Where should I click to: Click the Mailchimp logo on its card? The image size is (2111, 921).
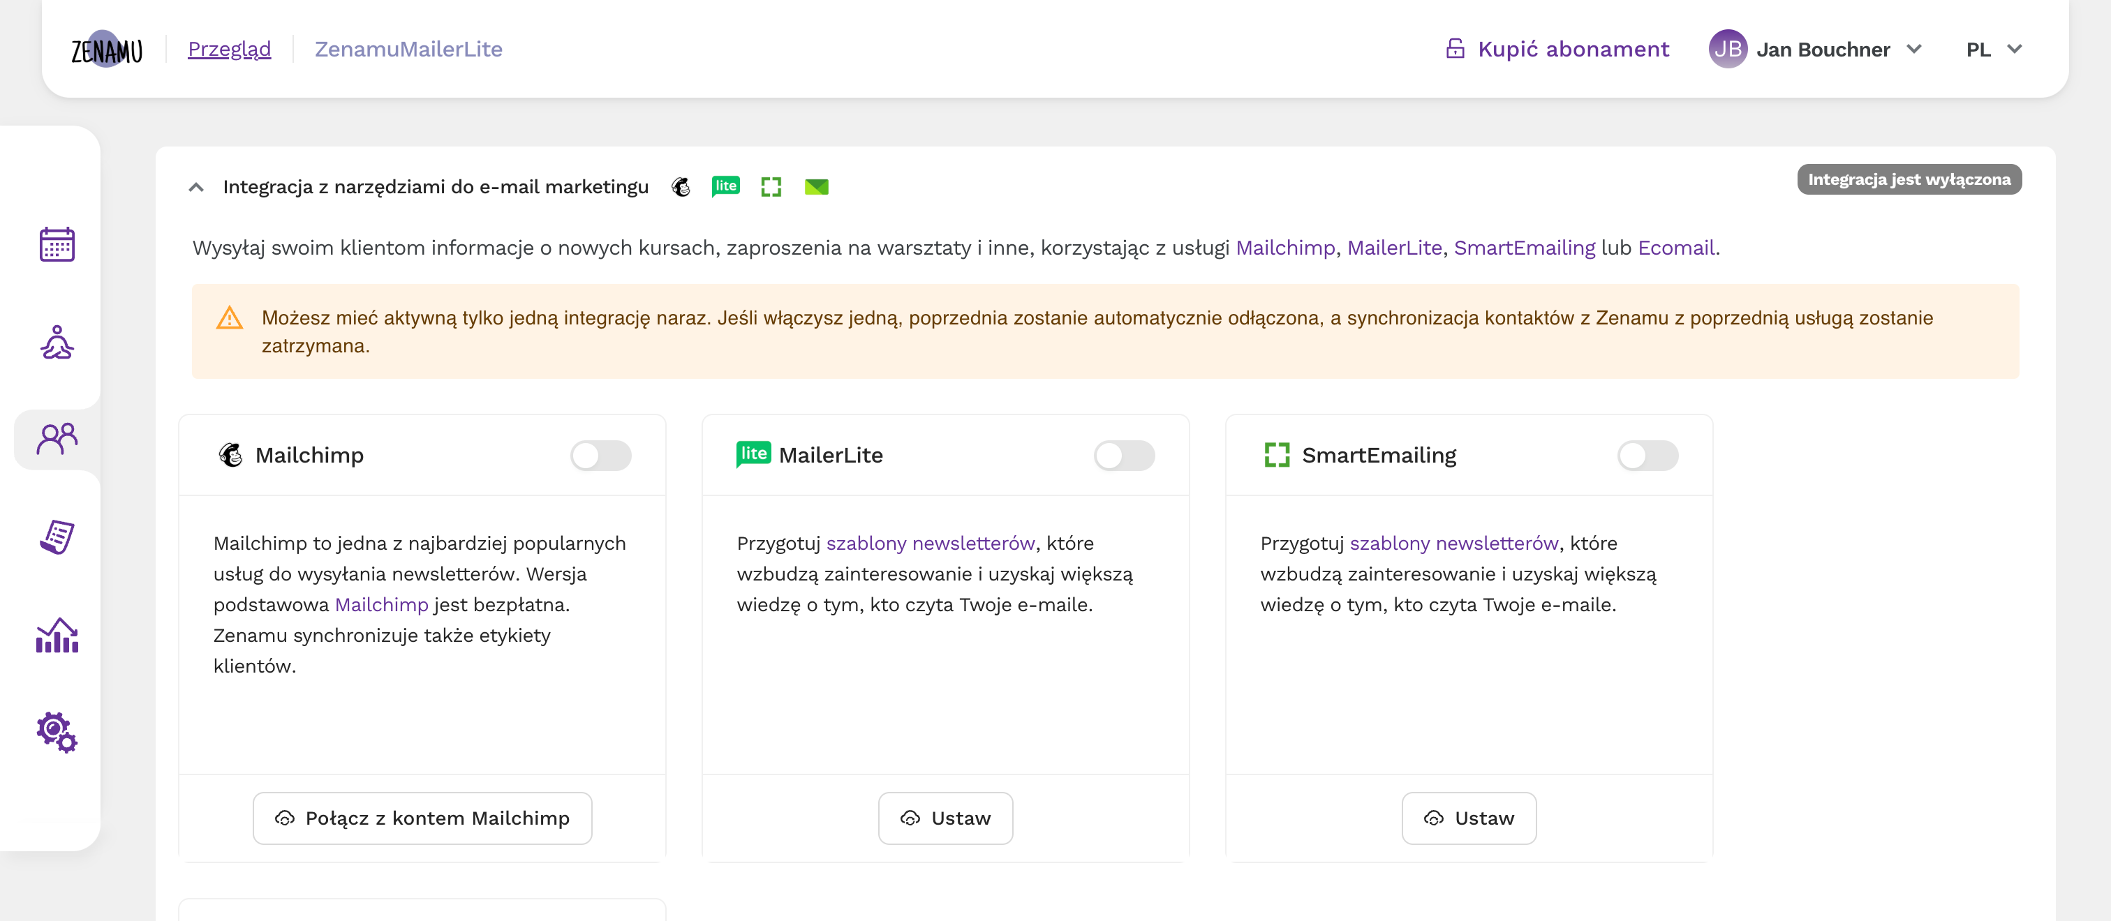pyautogui.click(x=230, y=455)
